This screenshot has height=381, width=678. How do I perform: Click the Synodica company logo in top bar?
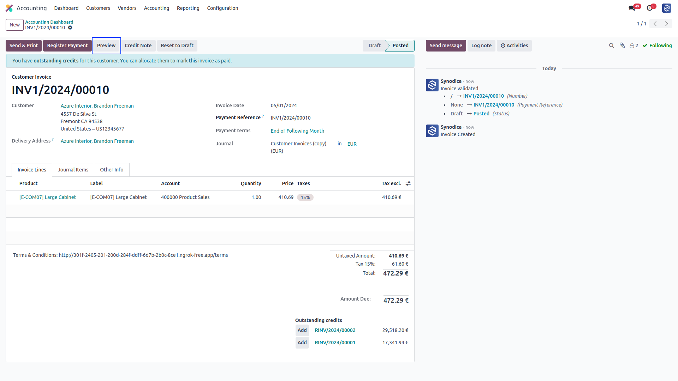[x=667, y=8]
